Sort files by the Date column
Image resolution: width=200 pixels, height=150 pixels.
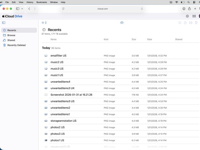(x=150, y=39)
